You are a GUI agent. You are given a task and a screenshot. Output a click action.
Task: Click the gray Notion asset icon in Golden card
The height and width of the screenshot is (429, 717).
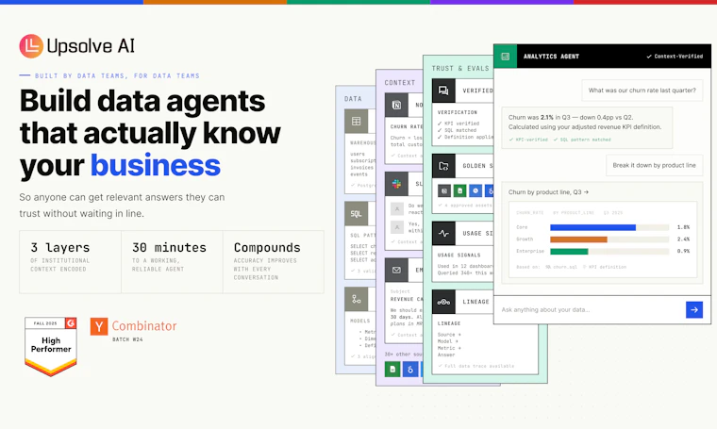444,191
